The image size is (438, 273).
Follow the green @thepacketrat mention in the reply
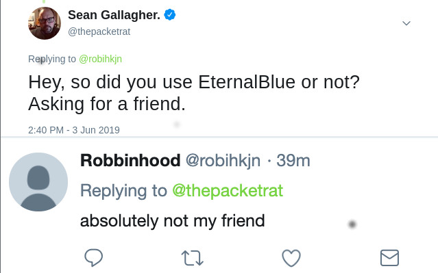(x=228, y=191)
